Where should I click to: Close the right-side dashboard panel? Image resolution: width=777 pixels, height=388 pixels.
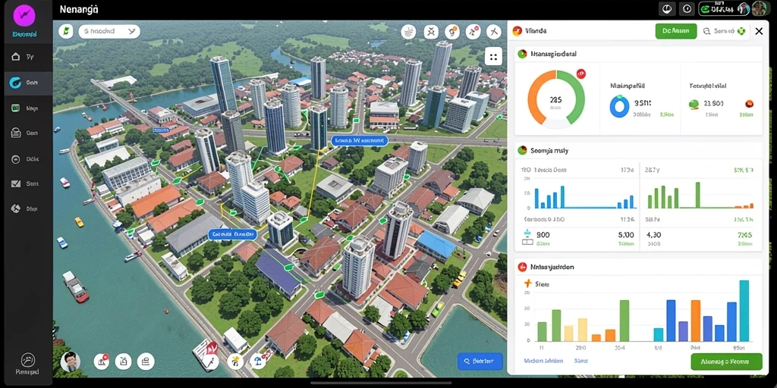759,31
